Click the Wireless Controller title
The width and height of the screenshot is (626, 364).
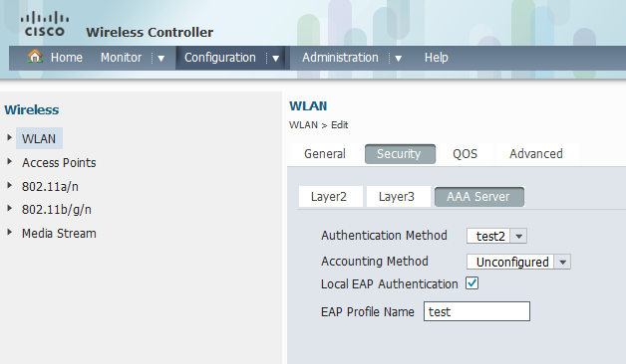[x=150, y=32]
